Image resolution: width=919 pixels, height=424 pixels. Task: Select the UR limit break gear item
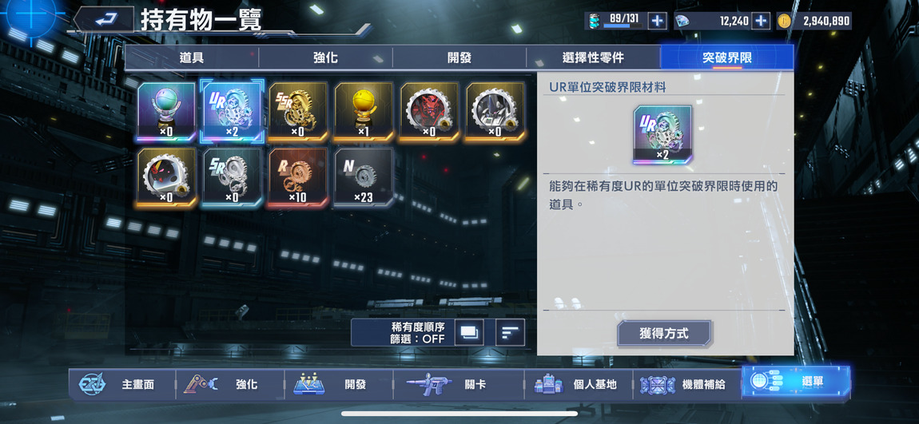232,111
